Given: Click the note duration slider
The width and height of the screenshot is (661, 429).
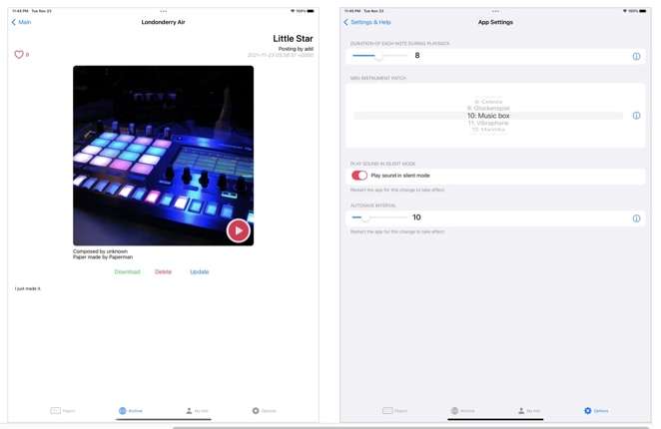Looking at the screenshot, I should (379, 56).
